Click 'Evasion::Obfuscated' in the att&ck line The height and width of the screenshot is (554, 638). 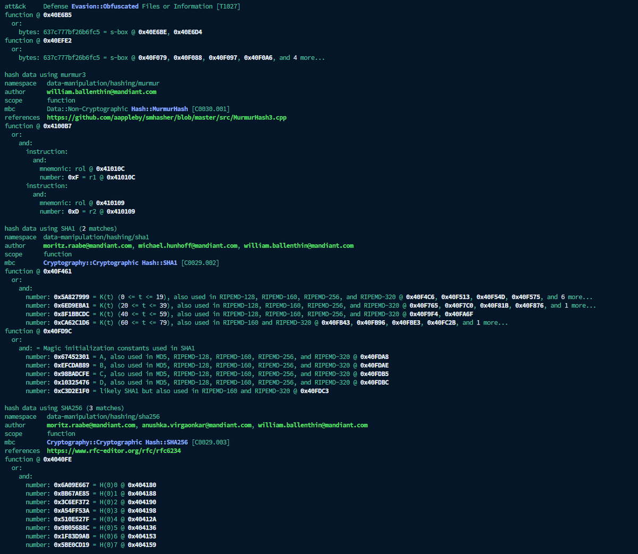click(x=105, y=6)
